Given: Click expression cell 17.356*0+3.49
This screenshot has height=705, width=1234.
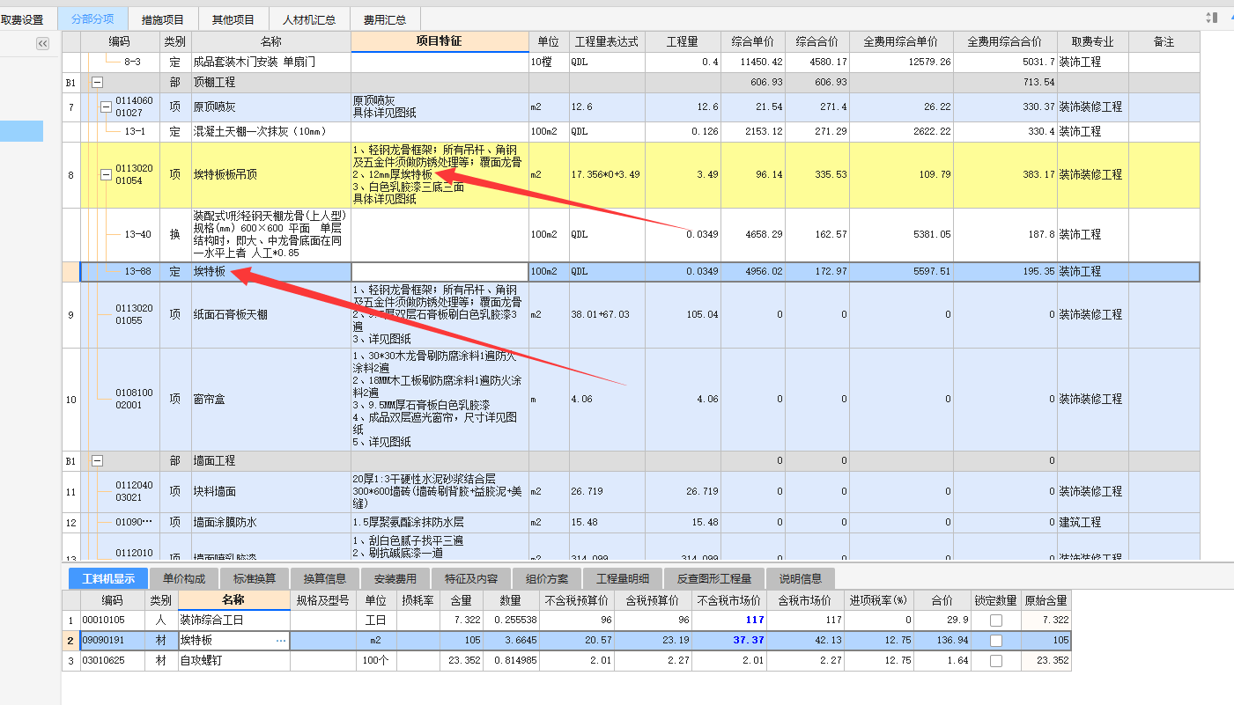Looking at the screenshot, I should [x=607, y=174].
